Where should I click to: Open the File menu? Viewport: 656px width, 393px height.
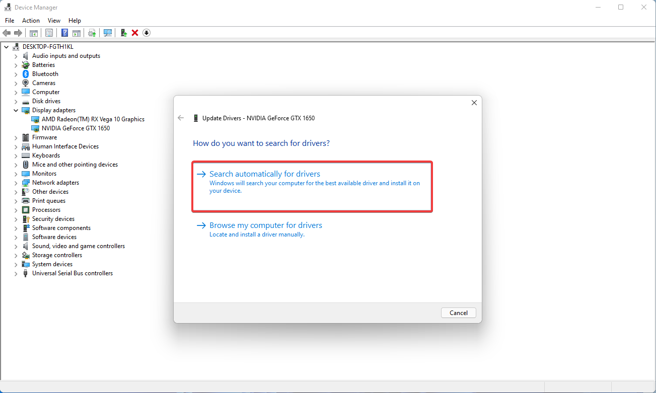click(x=10, y=21)
